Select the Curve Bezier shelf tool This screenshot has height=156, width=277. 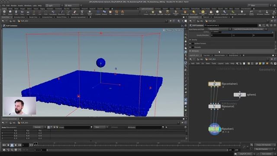tap(53, 13)
